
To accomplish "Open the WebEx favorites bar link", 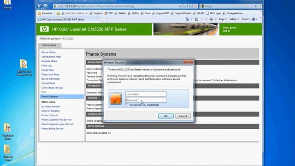I will pyautogui.click(x=120, y=13).
